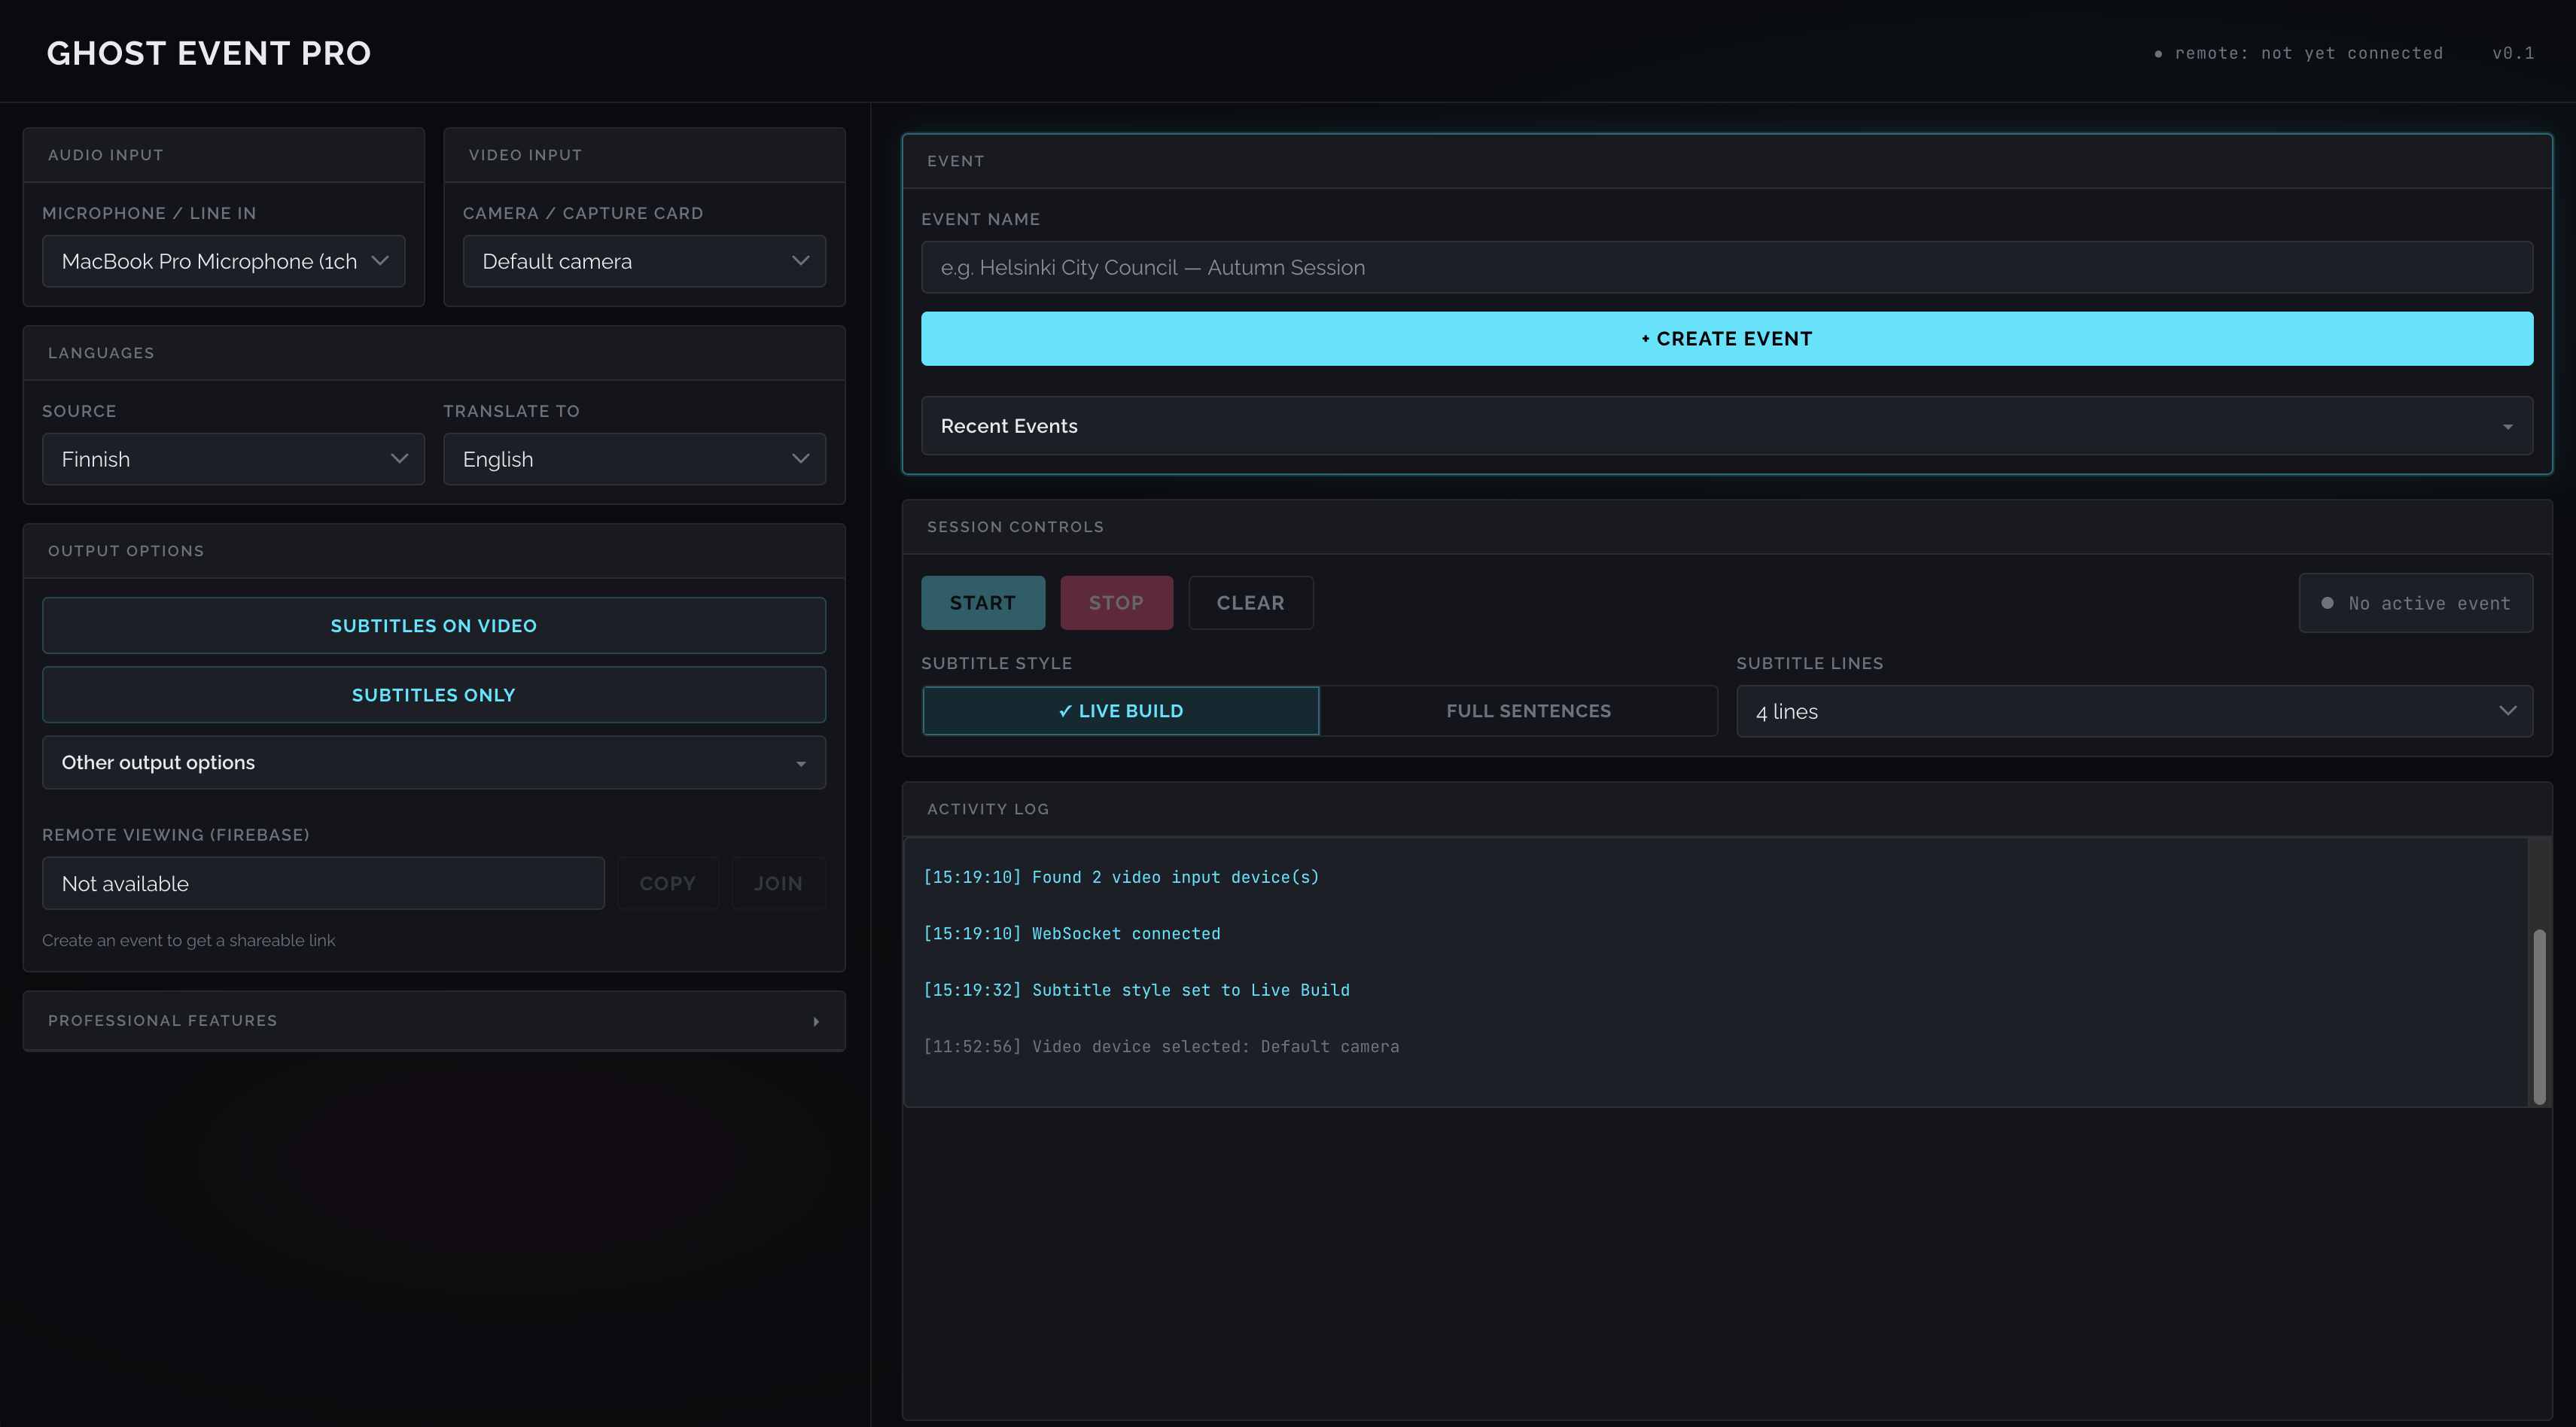Image resolution: width=2576 pixels, height=1427 pixels.
Task: Open the Camera / Capture Card dropdown
Action: click(x=644, y=261)
